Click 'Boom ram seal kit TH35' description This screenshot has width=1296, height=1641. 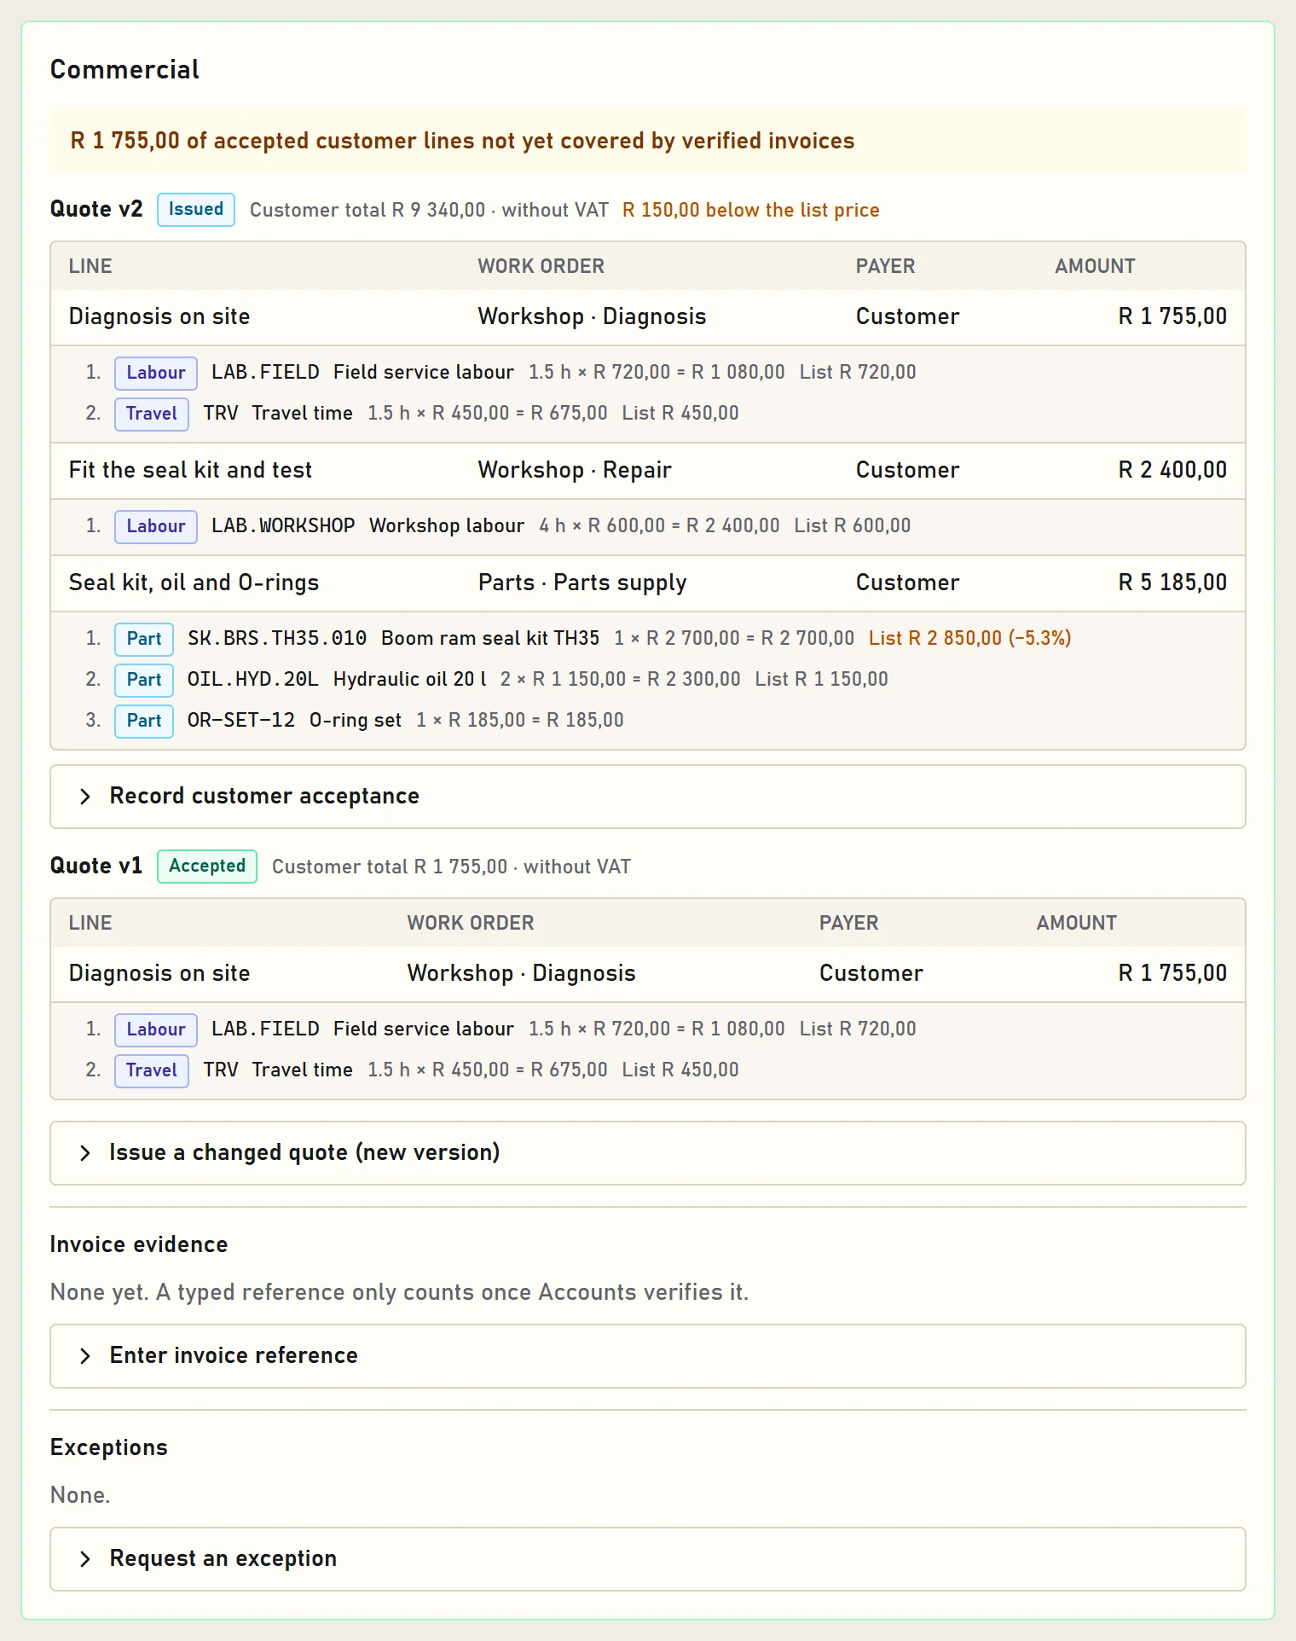[490, 639]
